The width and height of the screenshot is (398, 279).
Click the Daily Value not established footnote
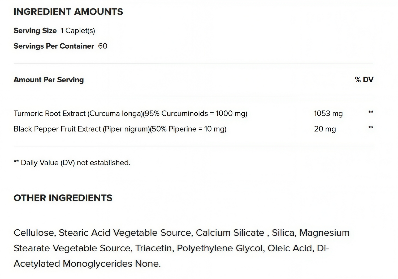point(72,163)
